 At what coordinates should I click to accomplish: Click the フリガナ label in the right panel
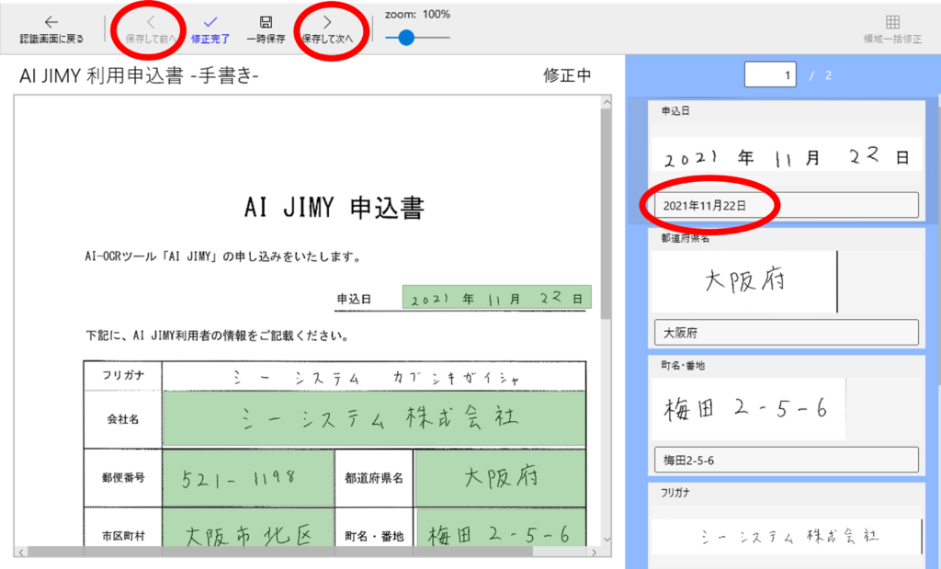pyautogui.click(x=675, y=493)
